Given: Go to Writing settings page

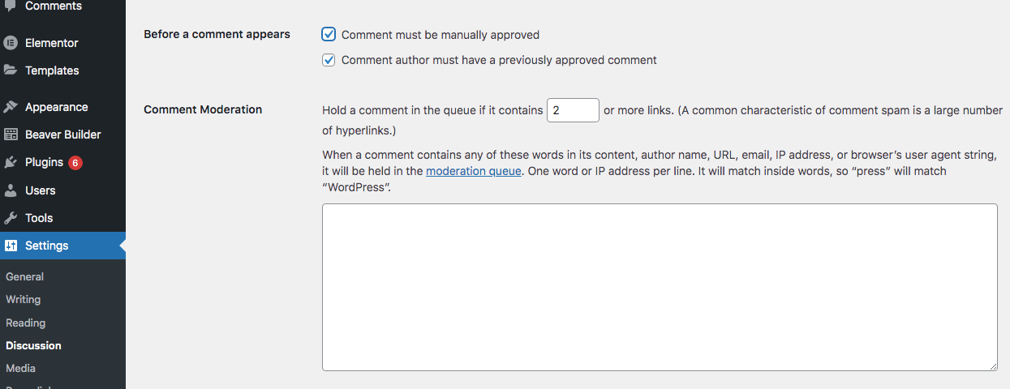Looking at the screenshot, I should 23,299.
